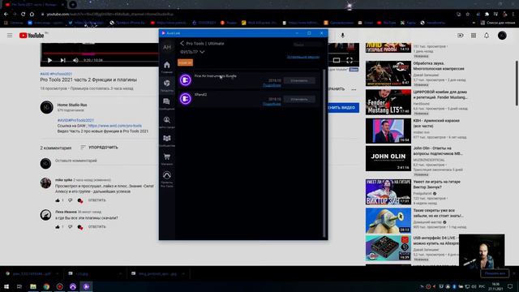
Task: Open YouTube apps grid
Action: tap(474, 36)
